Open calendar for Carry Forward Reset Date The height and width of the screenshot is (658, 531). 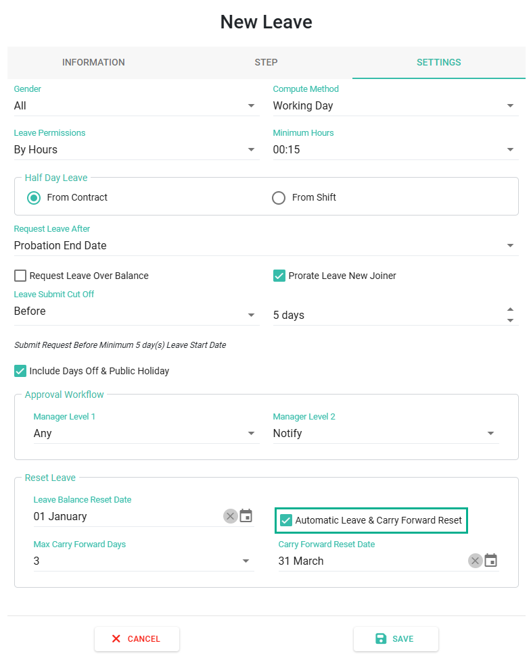pyautogui.click(x=491, y=561)
